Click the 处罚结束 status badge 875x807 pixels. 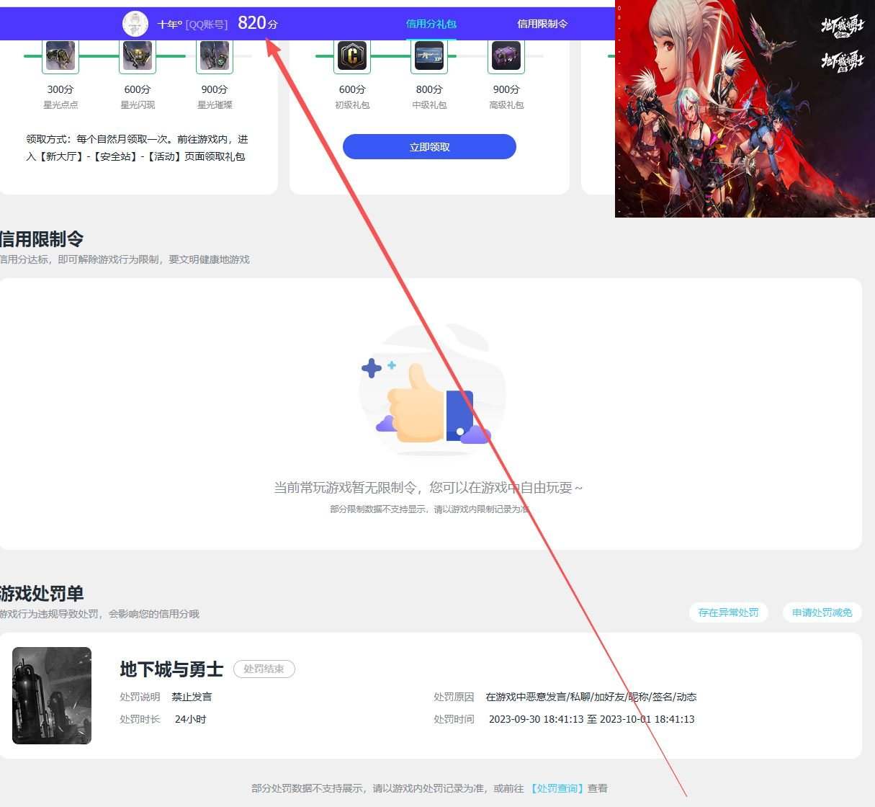click(264, 669)
